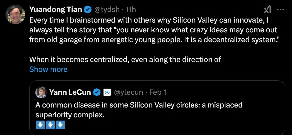Click the middle down-arrow emoji
292x135 pixels.
[x=50, y=125]
